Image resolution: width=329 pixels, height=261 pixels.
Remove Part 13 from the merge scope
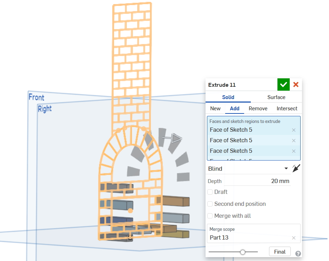click(294, 238)
